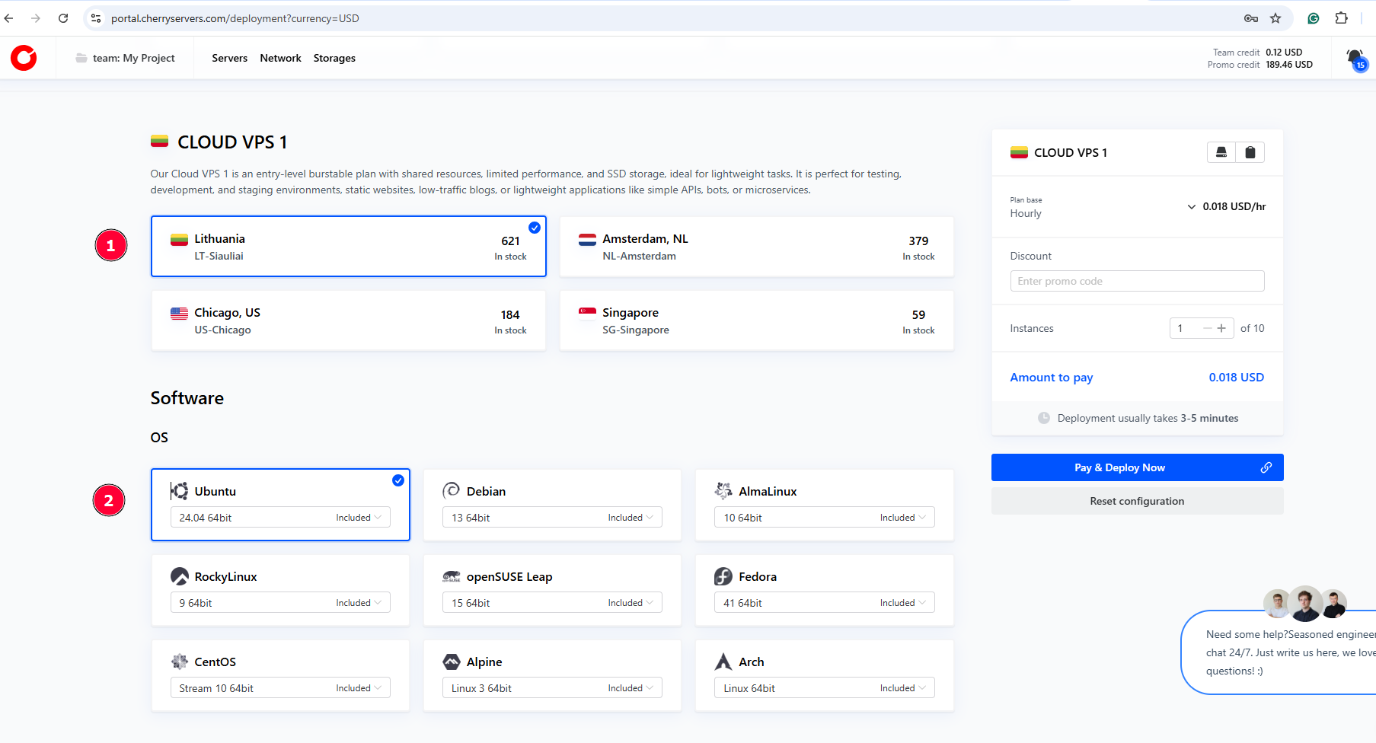Expand the Ubuntu version dropdown
The width and height of the screenshot is (1376, 743).
[280, 518]
